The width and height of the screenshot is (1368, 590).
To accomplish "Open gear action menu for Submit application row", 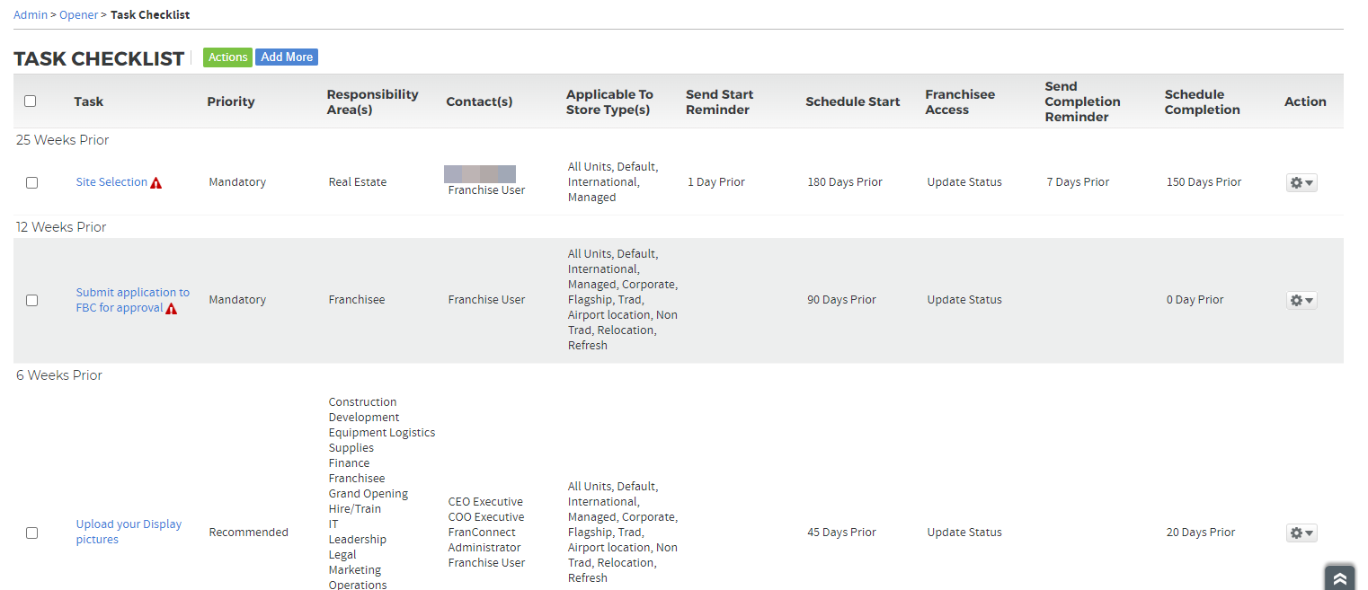I will (x=1301, y=300).
